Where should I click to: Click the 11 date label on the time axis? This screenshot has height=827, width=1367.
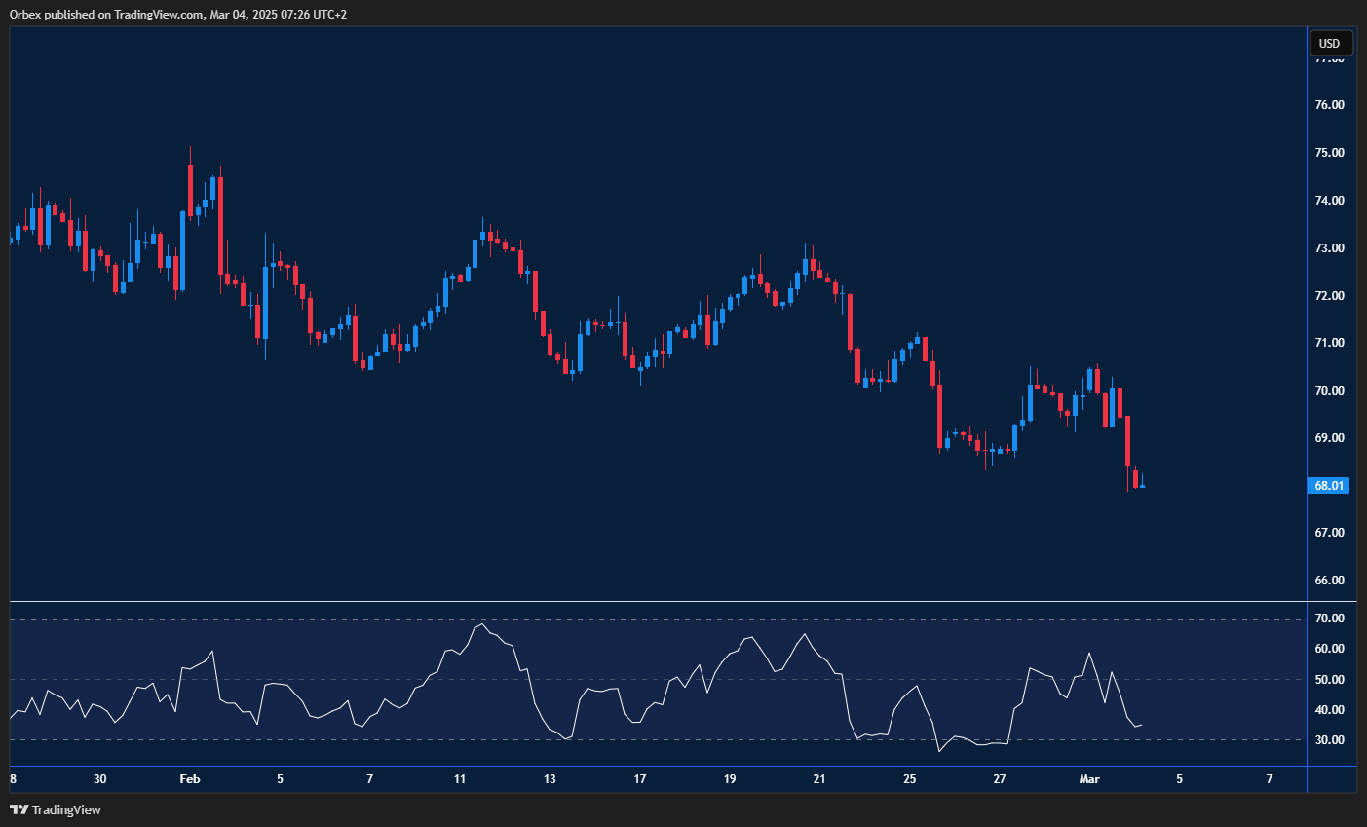click(460, 779)
